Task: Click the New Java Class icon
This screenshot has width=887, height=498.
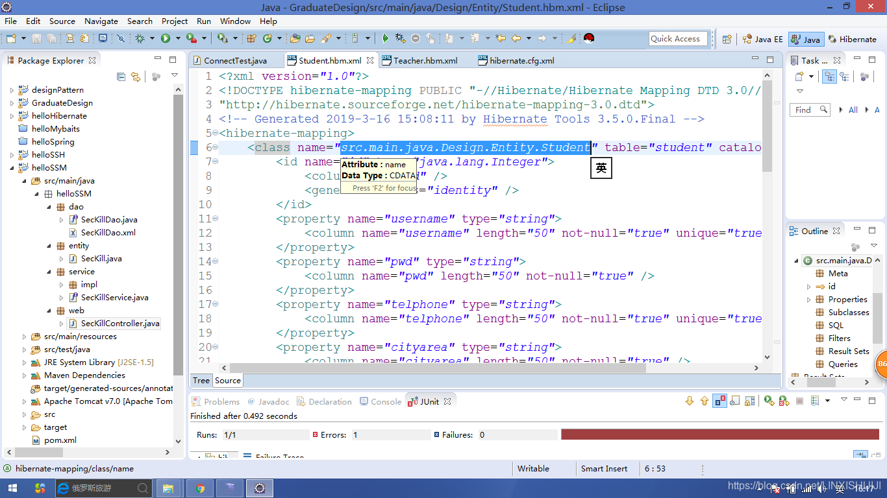Action: pyautogui.click(x=267, y=39)
